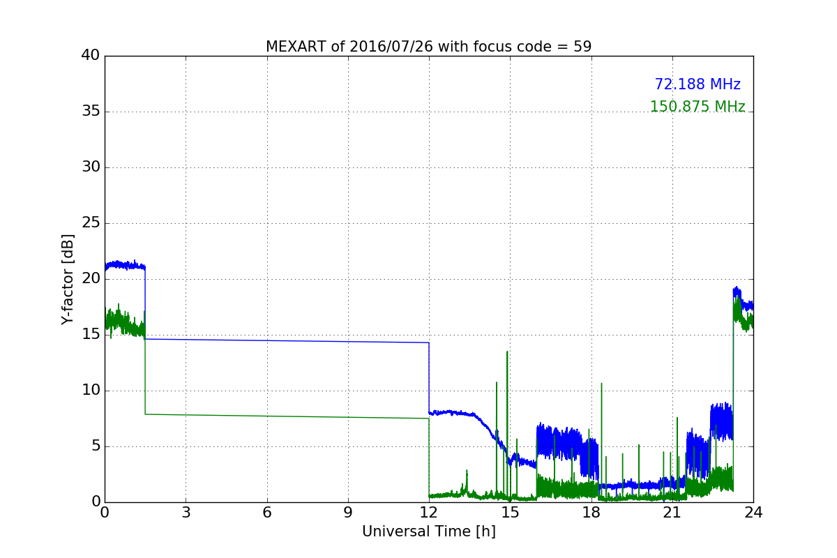Click x-axis tick label 18
The image size is (837, 558).
[591, 513]
